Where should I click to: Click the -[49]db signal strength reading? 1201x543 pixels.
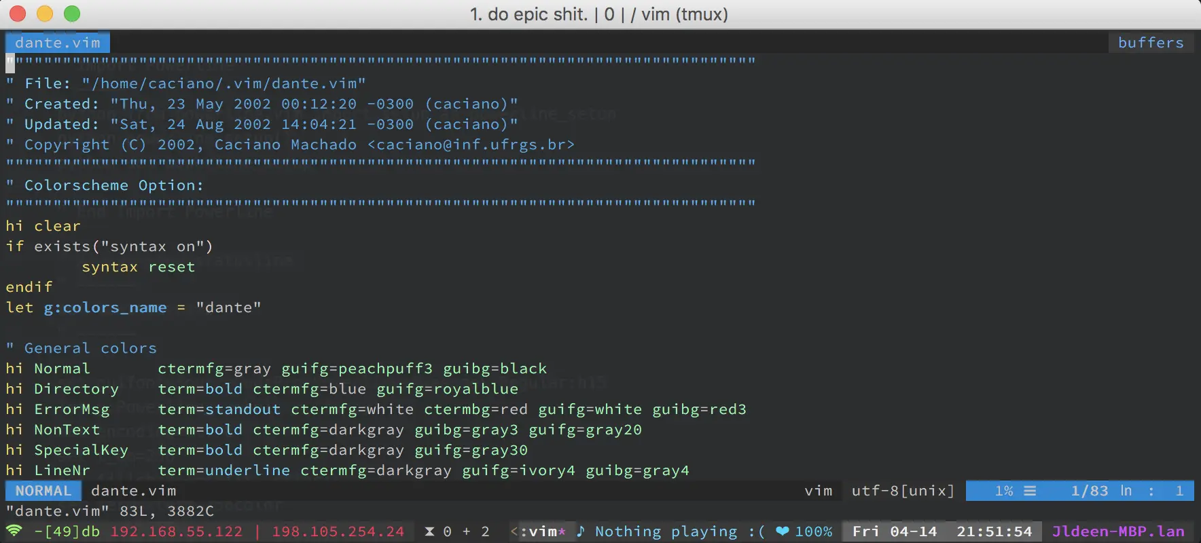point(67,531)
